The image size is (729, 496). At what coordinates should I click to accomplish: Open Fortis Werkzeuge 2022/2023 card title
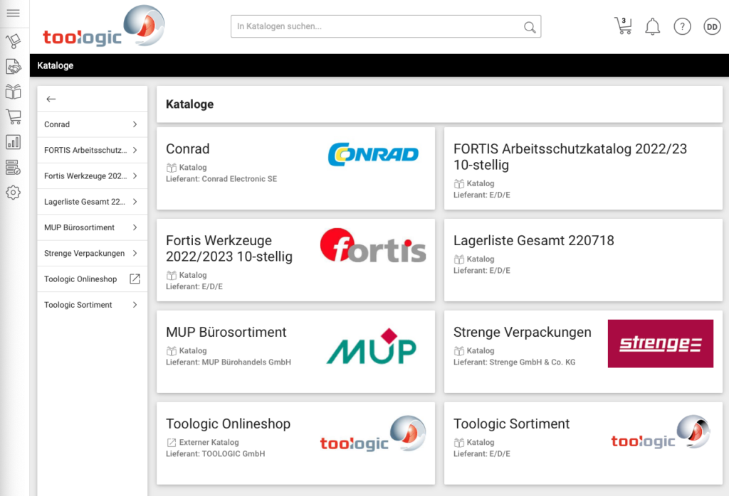point(229,248)
